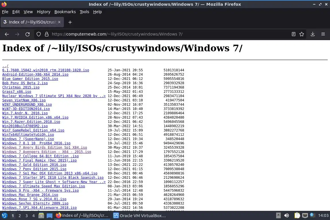Go back to the previous page
Viewport: 330px width, 220px height.
7,34
